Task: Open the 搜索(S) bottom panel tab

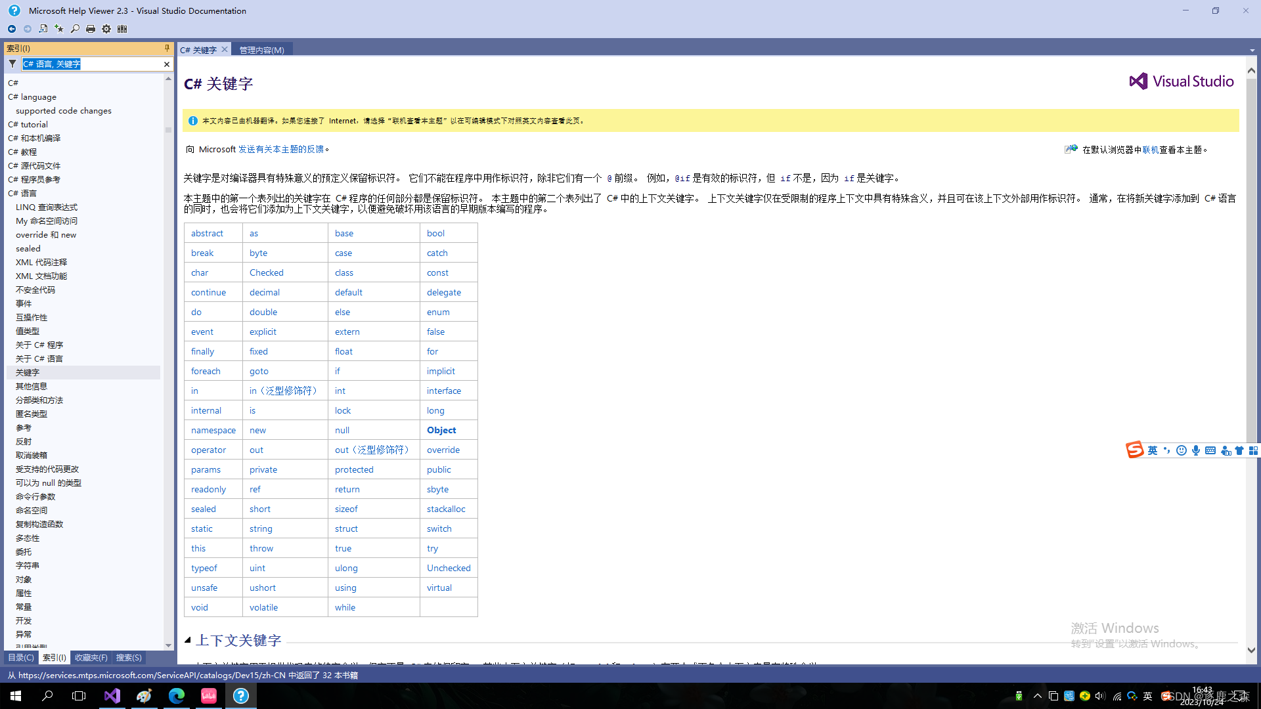Action: coord(129,657)
